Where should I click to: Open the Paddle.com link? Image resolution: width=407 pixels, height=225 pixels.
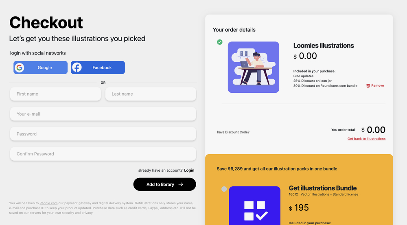pos(48,203)
